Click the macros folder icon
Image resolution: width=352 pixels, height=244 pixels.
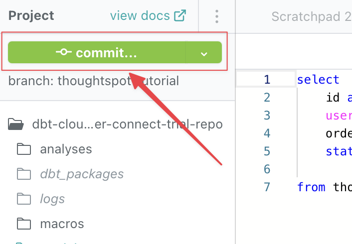point(23,224)
